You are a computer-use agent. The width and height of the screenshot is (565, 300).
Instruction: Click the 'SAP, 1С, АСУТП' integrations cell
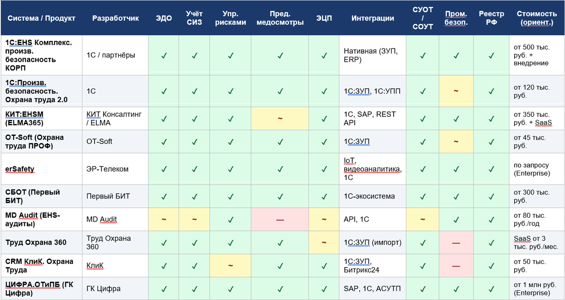pyautogui.click(x=372, y=289)
